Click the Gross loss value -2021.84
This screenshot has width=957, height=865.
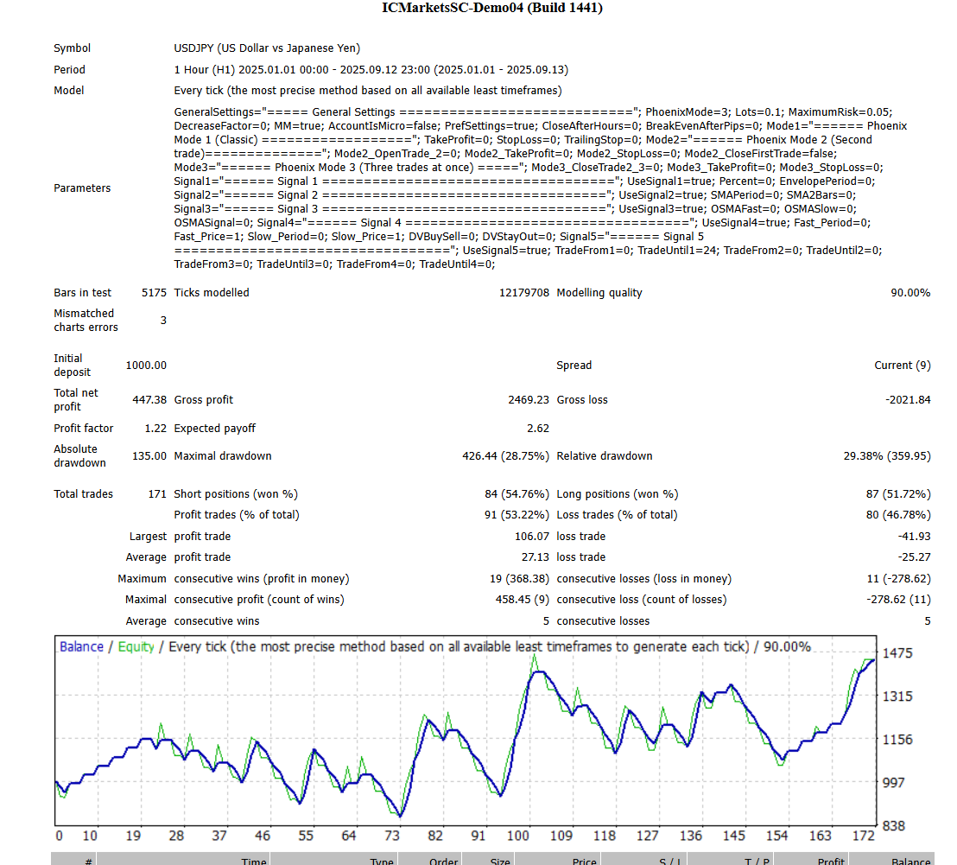(906, 400)
